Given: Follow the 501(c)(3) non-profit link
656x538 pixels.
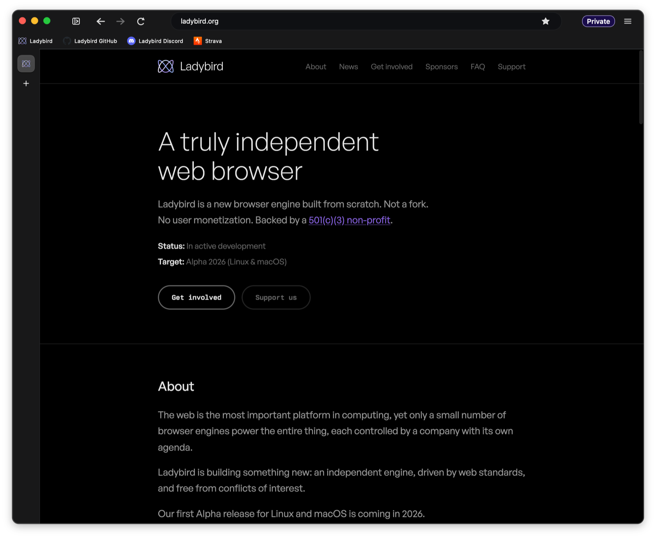Looking at the screenshot, I should [x=349, y=220].
